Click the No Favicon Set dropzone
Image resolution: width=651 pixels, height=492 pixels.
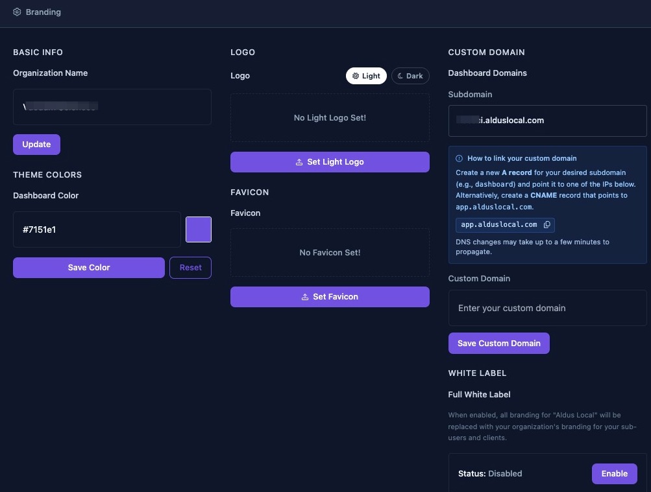[330, 252]
